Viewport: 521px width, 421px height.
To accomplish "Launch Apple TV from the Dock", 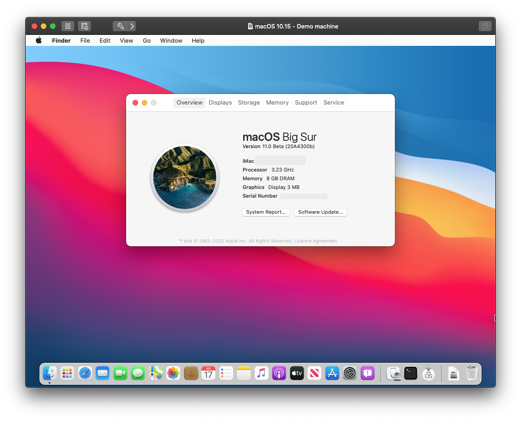I will tap(297, 373).
